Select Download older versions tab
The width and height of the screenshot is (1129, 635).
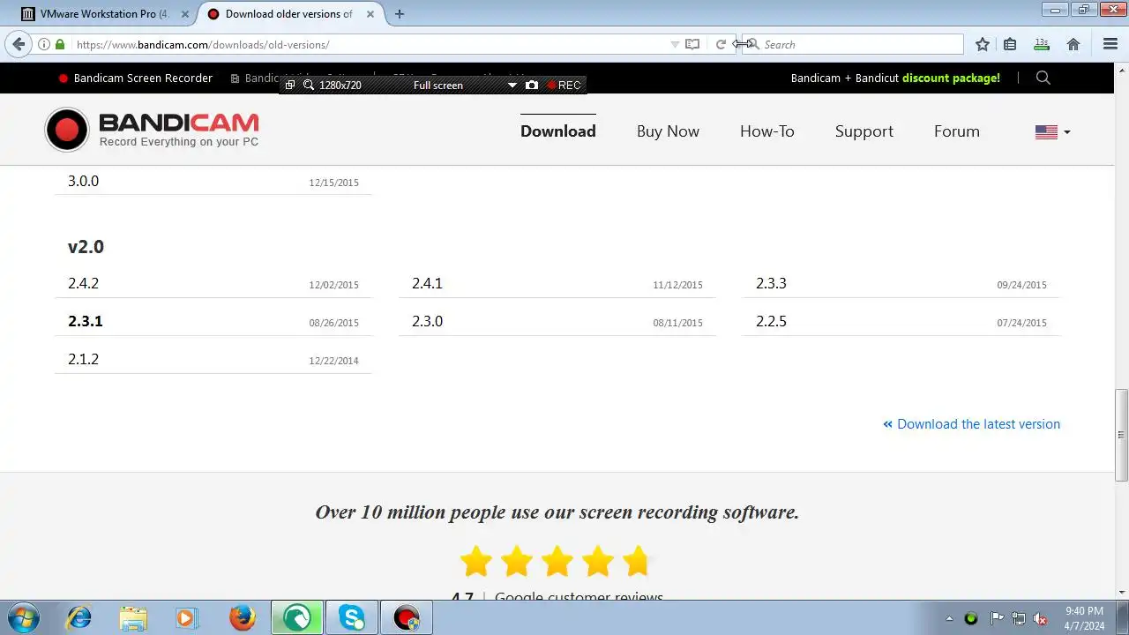pos(288,13)
